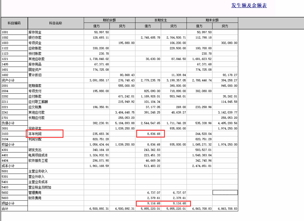Select the 其他应付款 account name
Viewport: 304px width, 221px height.
tap(37, 112)
